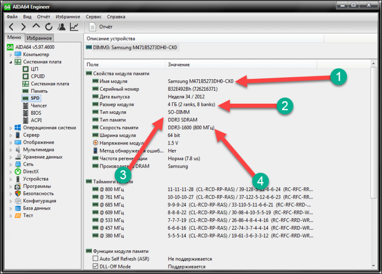The height and width of the screenshot is (274, 382).
Task: Expand the Безопасность tree node
Action: [11, 194]
